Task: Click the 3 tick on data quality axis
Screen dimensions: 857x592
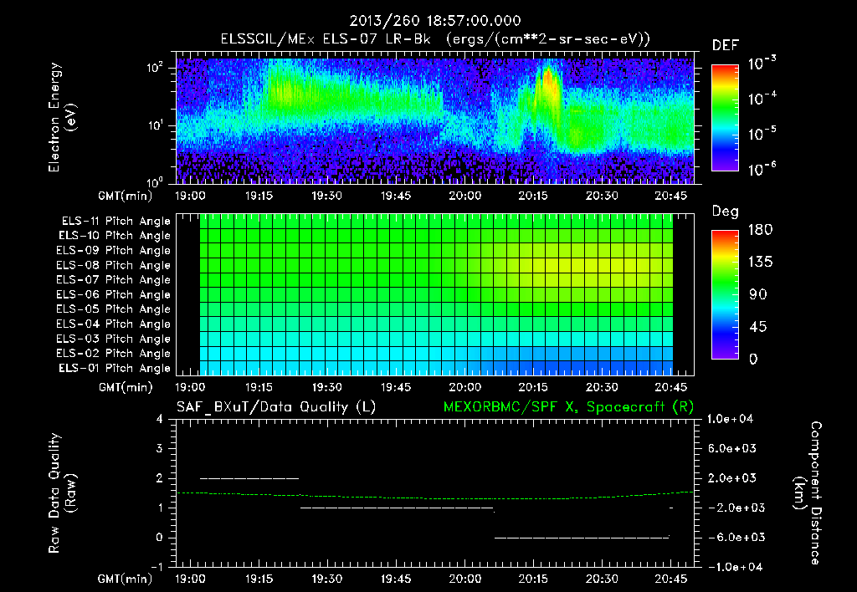Action: tap(160, 448)
